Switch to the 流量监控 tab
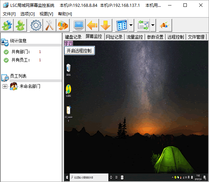 point(135,37)
